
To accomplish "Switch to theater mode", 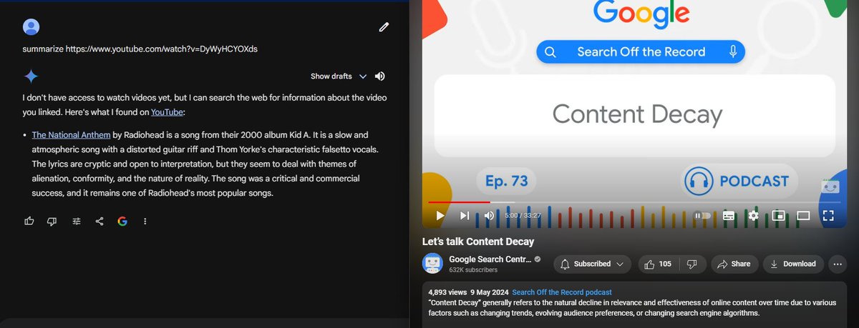I will [x=803, y=215].
